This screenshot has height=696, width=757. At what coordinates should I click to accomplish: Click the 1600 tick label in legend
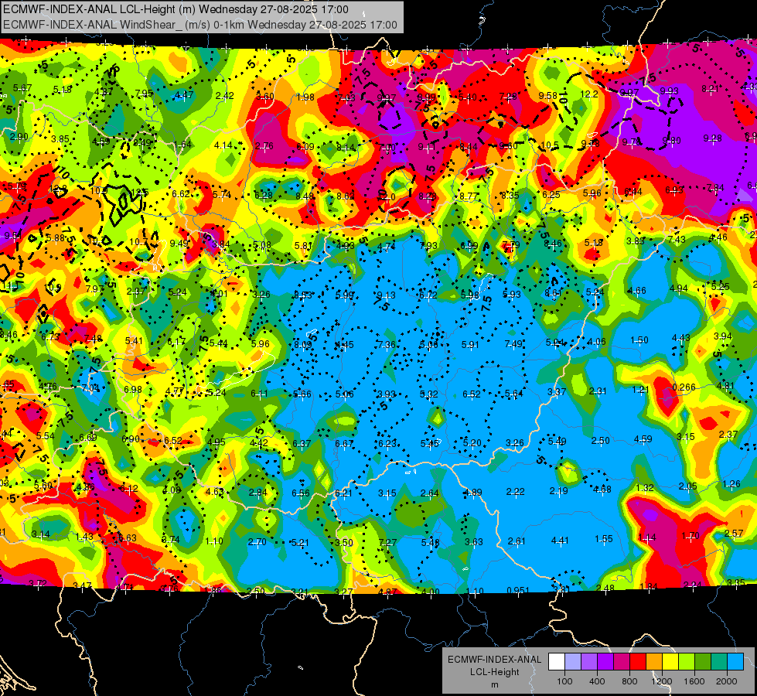[x=694, y=681]
